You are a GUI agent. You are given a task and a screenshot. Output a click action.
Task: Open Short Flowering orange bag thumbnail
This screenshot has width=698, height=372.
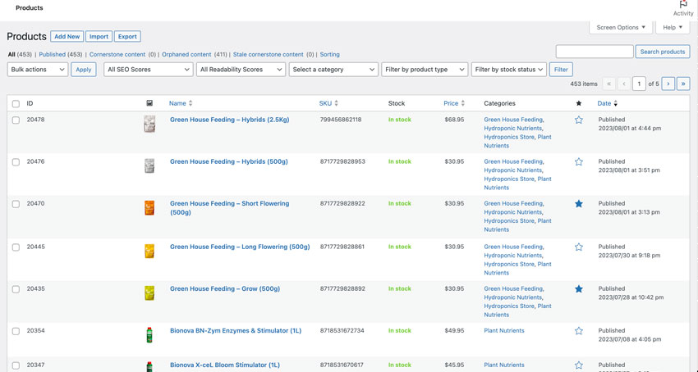[x=149, y=207]
